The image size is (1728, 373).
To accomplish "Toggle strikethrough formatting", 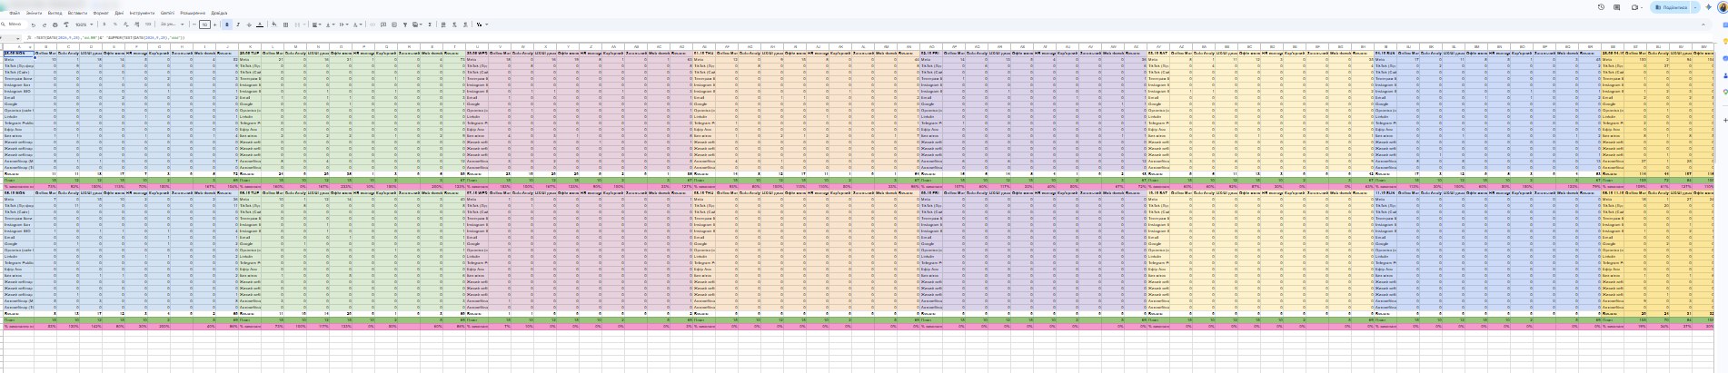I will click(249, 25).
